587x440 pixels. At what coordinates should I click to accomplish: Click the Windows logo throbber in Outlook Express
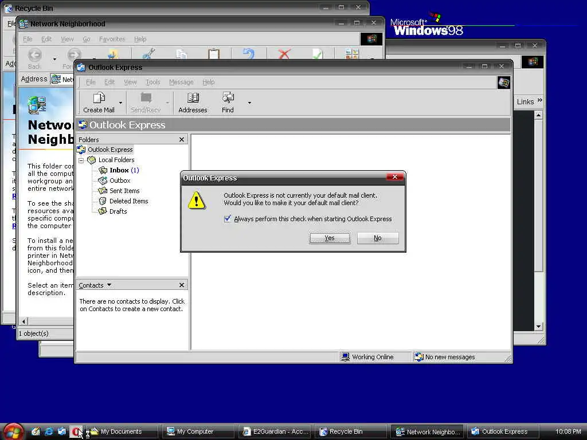click(503, 82)
